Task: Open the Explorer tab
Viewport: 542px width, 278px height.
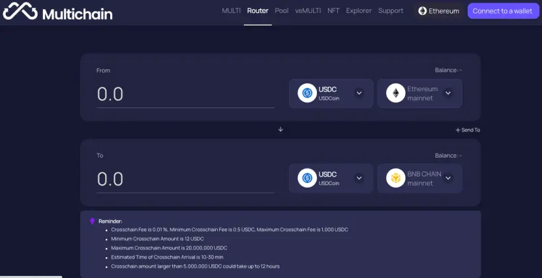Action: pos(359,10)
